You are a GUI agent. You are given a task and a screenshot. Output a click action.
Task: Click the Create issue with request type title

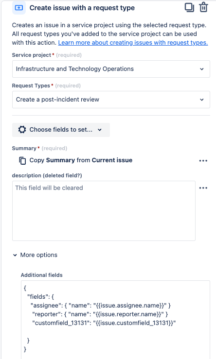click(x=82, y=8)
